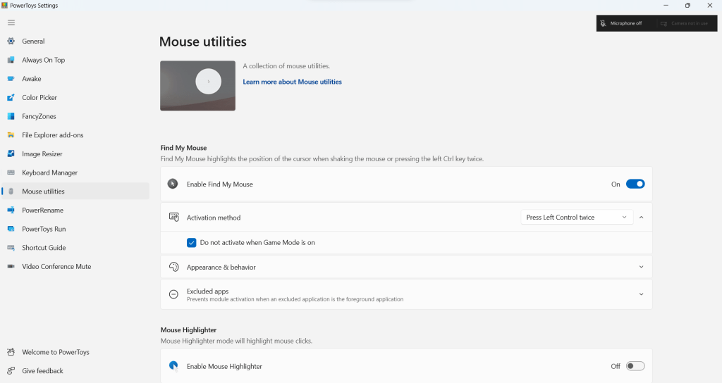
Task: Click 'A collection of mouse utilities.' text
Action: click(x=286, y=66)
